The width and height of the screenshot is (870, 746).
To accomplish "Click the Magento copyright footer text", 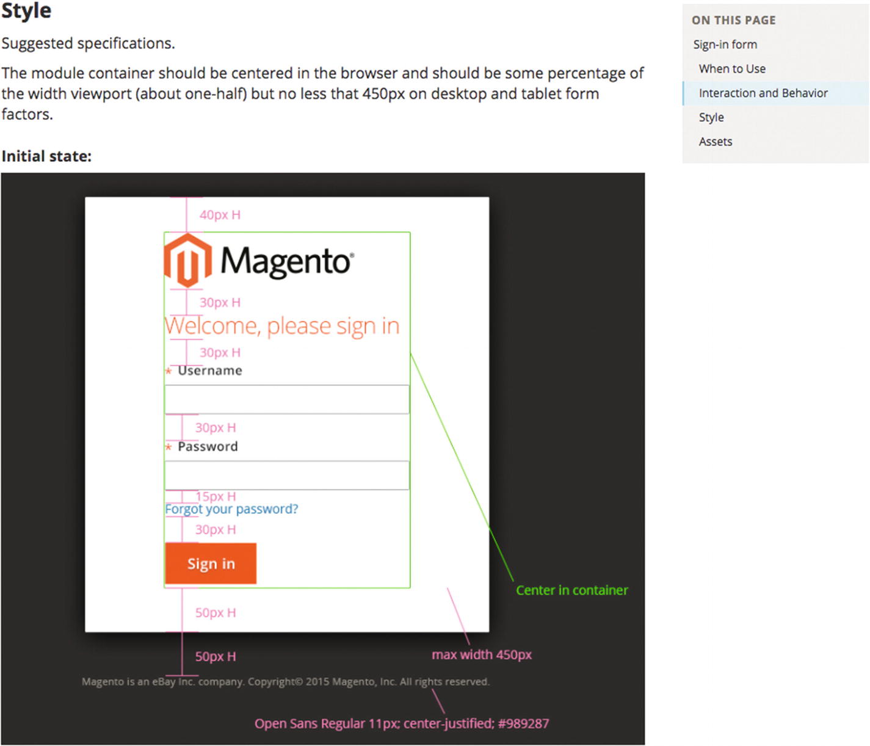I will coord(286,682).
